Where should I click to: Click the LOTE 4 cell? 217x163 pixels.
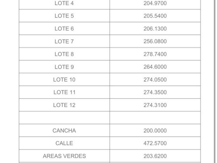[x=64, y=3]
